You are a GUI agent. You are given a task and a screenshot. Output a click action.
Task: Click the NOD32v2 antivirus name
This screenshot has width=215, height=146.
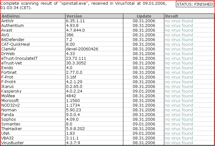[x=10, y=105]
